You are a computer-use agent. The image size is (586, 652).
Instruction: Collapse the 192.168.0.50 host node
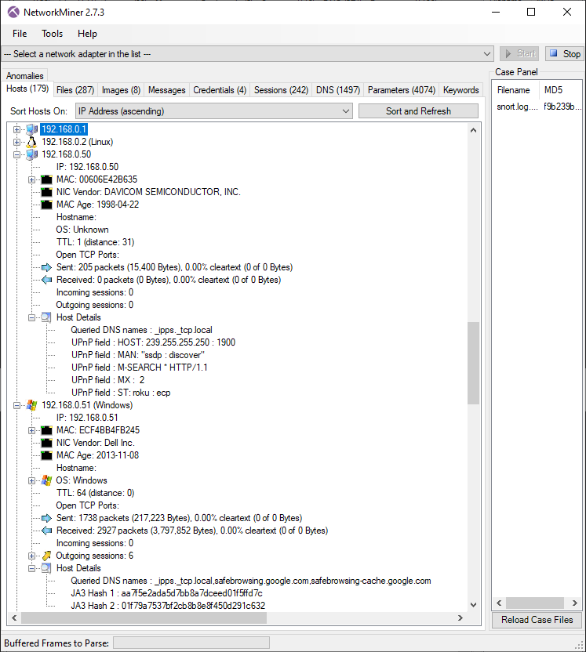point(16,154)
